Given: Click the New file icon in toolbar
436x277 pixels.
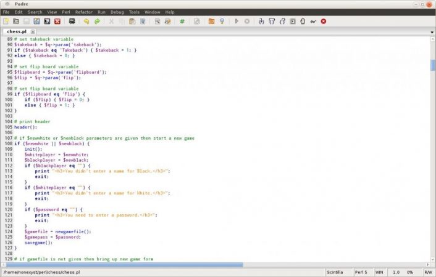Looking at the screenshot, I should [x=6, y=21].
